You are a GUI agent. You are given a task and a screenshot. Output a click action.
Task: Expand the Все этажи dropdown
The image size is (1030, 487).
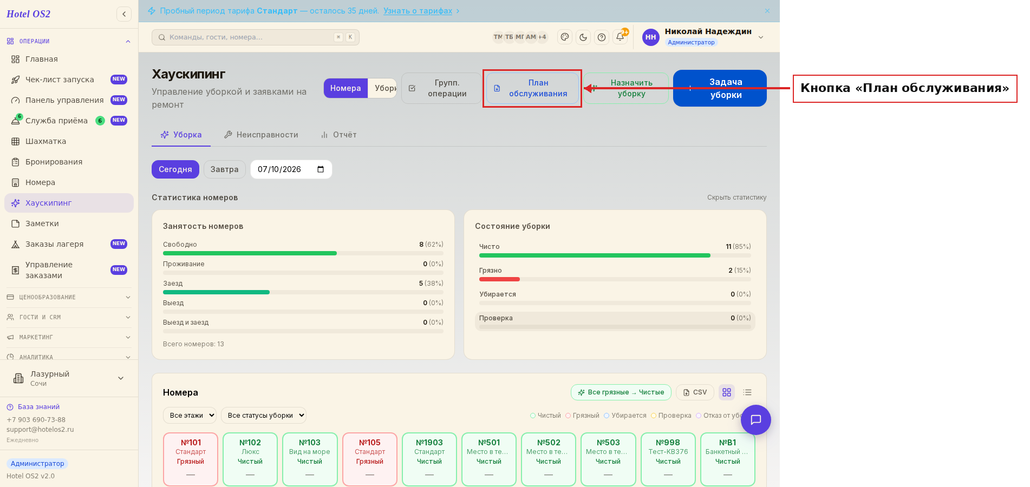(x=190, y=416)
